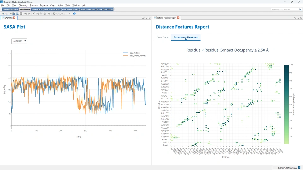Click the New document toolbar button
Image resolution: width=303 pixels, height=170 pixels.
click(5, 14)
